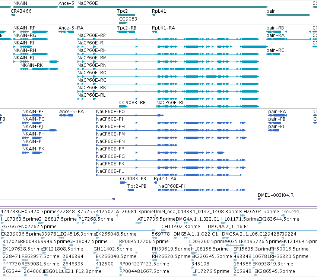
Task: Click the AT26681.3prime EST label
Action: pyautogui.click(x=135, y=212)
